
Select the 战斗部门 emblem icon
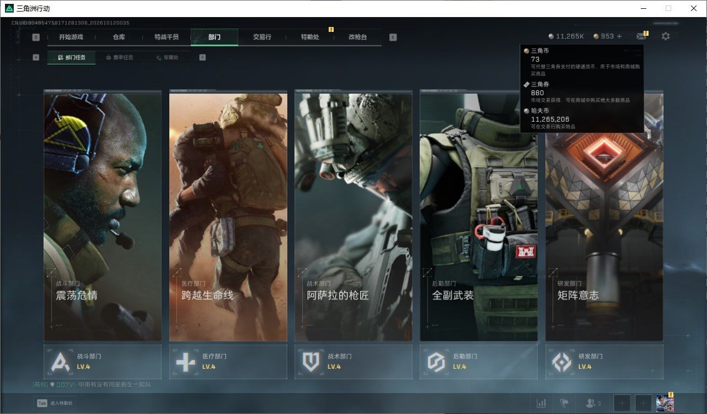(x=59, y=362)
